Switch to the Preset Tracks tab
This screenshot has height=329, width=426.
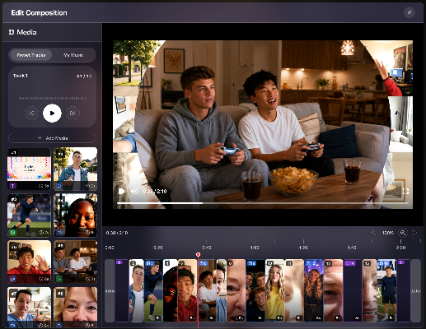point(30,55)
